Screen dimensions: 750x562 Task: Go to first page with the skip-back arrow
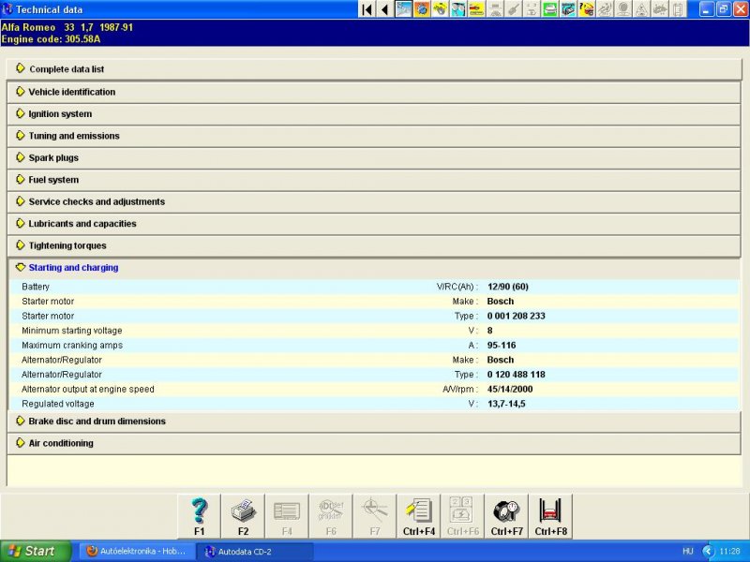point(367,9)
